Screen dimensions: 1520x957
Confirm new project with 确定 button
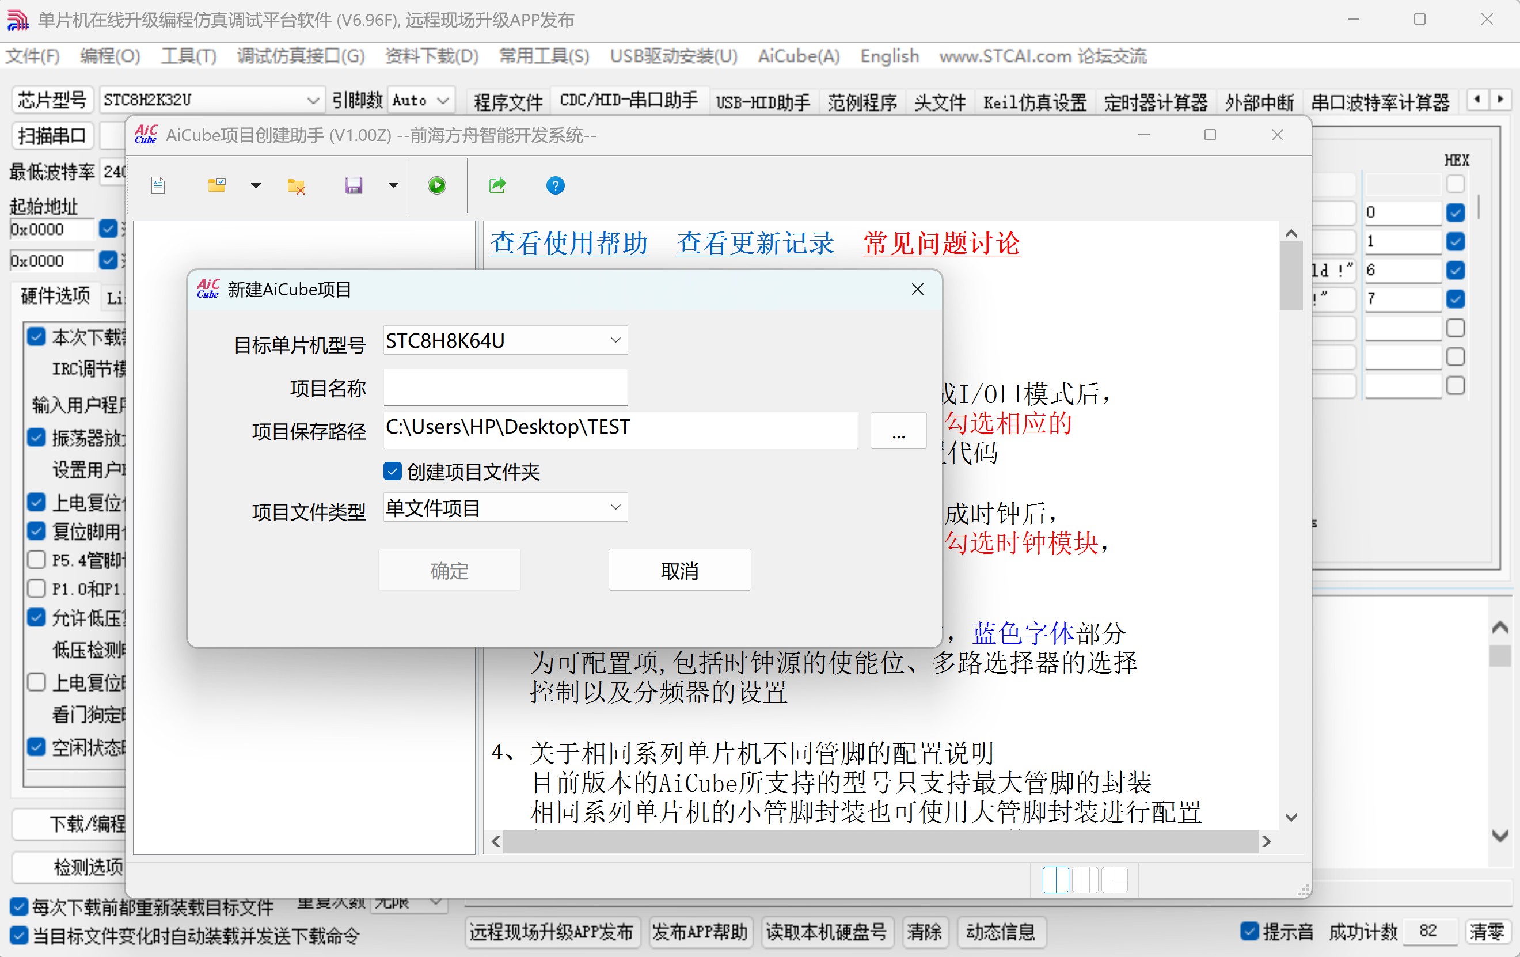(449, 569)
